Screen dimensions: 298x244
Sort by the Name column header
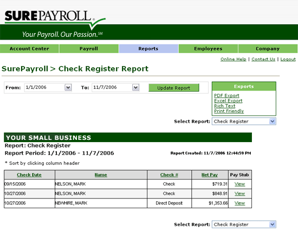[101, 175]
